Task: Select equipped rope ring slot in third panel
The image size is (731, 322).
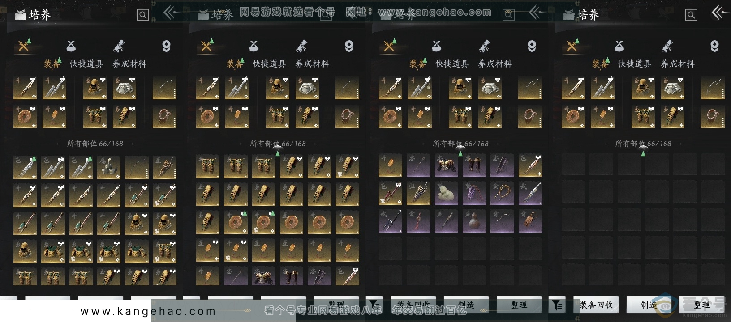Action: [x=530, y=116]
